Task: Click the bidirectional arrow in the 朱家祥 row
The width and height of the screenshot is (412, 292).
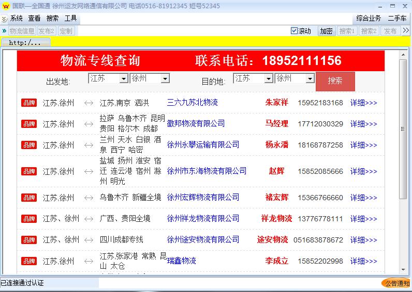Action: point(89,103)
